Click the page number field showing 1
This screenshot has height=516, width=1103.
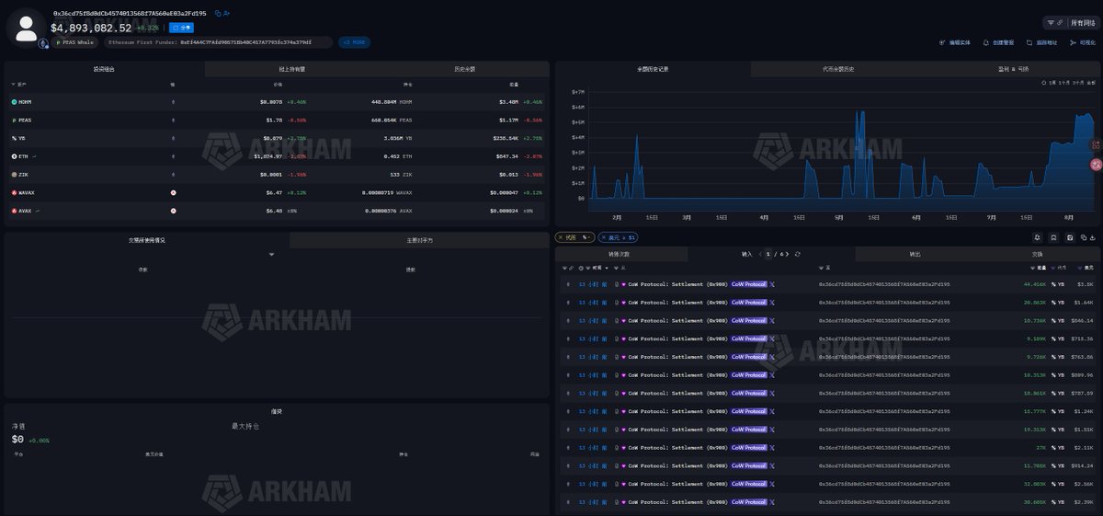pyautogui.click(x=768, y=254)
